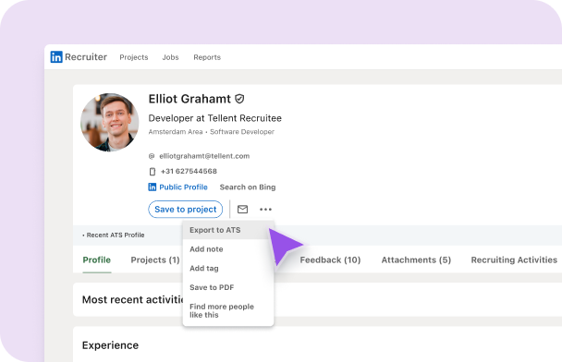The image size is (562, 362).
Task: Choose Add note in the dropdown menu
Action: [228, 248]
